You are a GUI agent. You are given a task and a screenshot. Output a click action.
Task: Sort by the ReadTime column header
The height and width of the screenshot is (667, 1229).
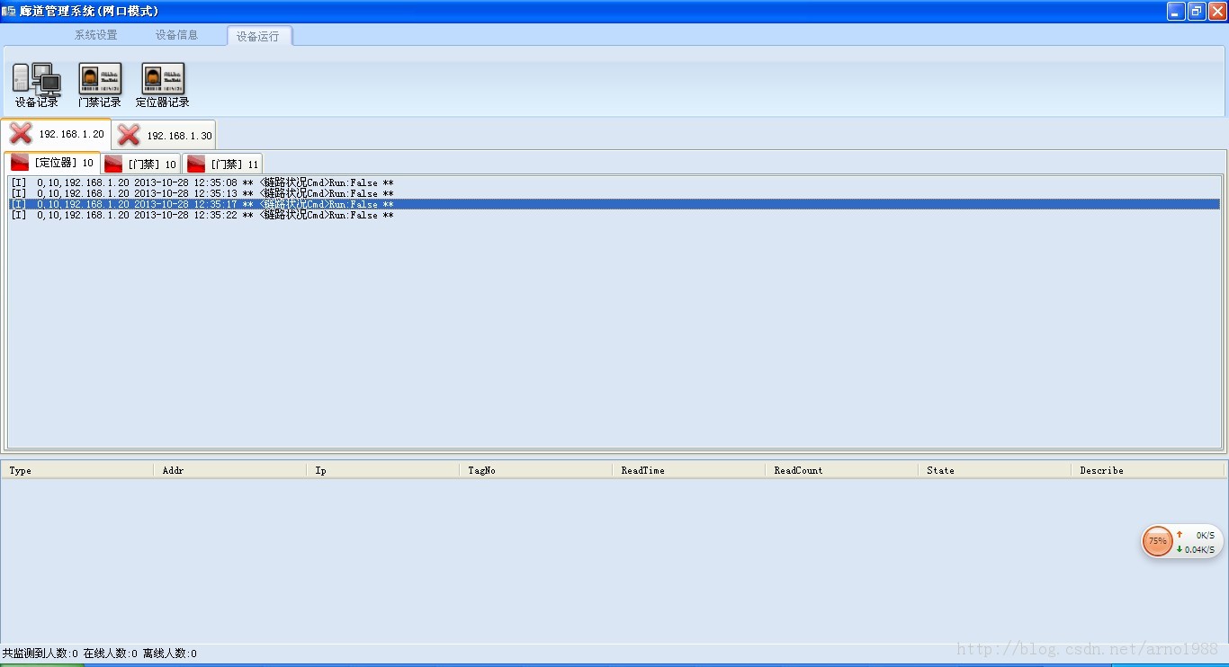click(x=689, y=470)
